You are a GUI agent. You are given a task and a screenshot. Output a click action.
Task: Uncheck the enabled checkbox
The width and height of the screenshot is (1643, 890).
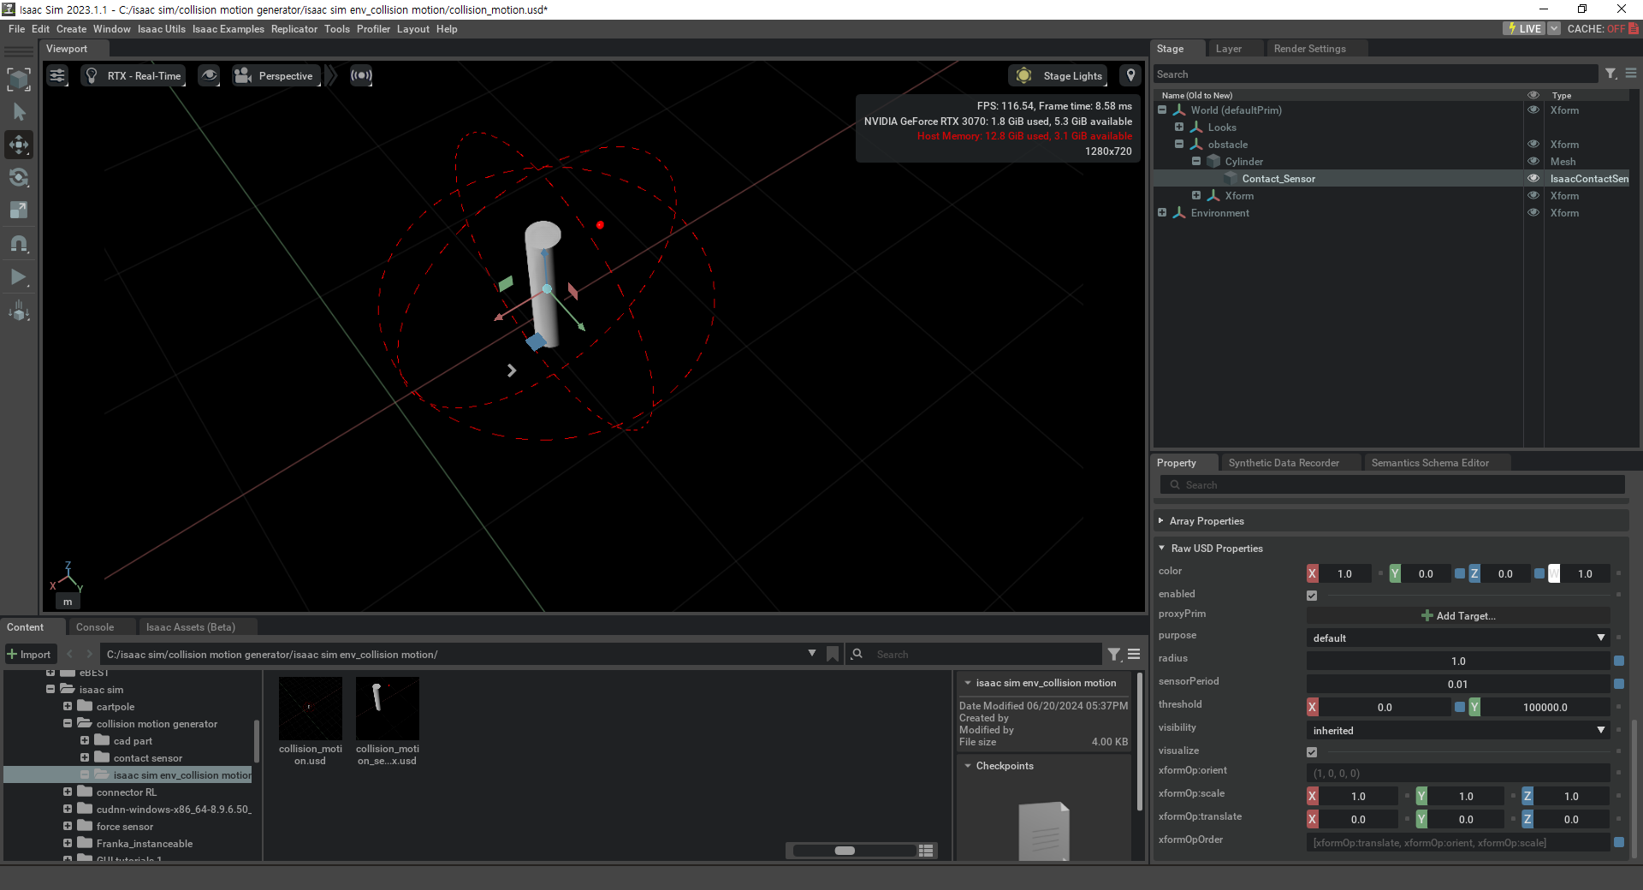[x=1312, y=595]
